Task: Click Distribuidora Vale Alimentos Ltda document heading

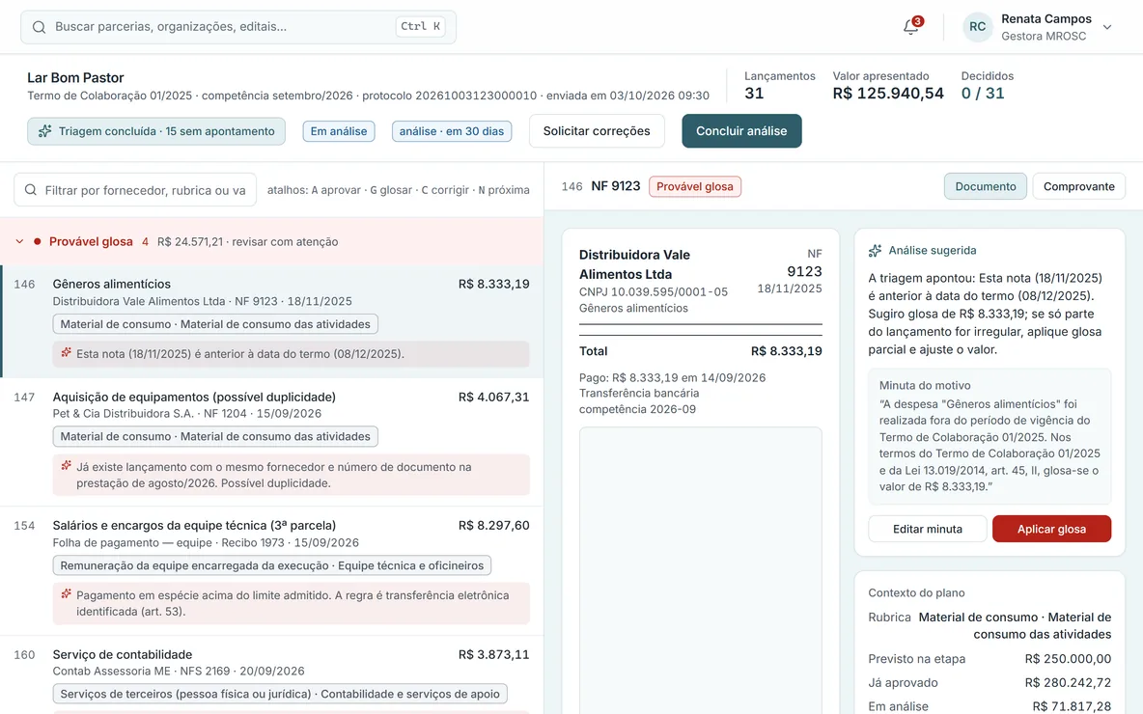Action: [635, 264]
